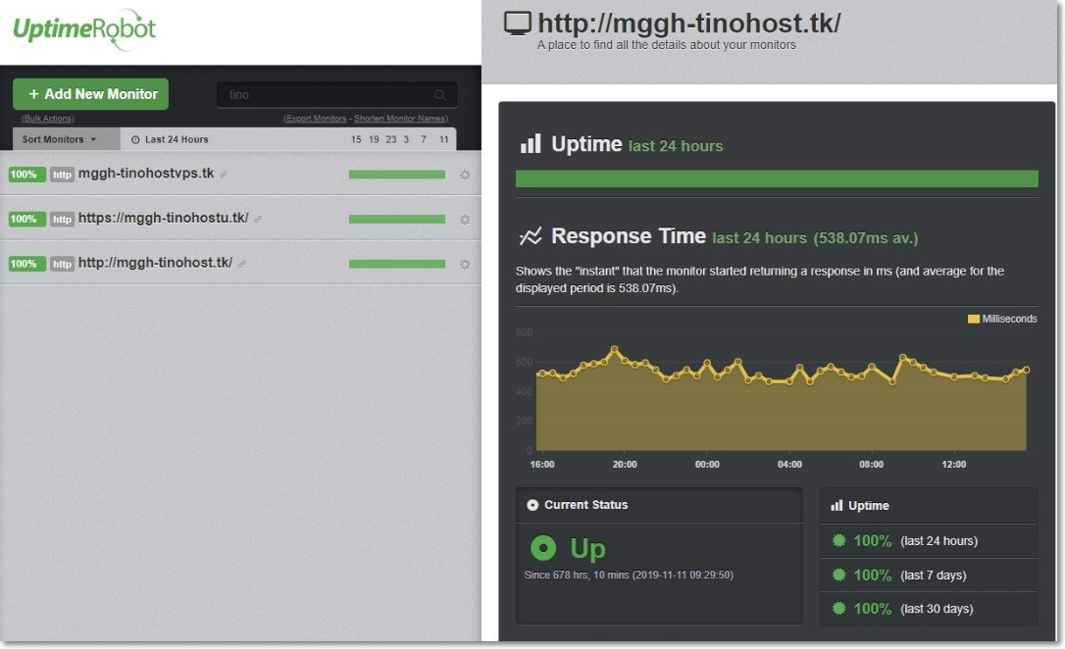Toggle the Milliseconds legend entry
The width and height of the screenshot is (1065, 649).
pyautogui.click(x=1002, y=319)
